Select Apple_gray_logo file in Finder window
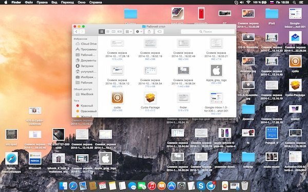The image size is (308, 192). click(x=216, y=71)
